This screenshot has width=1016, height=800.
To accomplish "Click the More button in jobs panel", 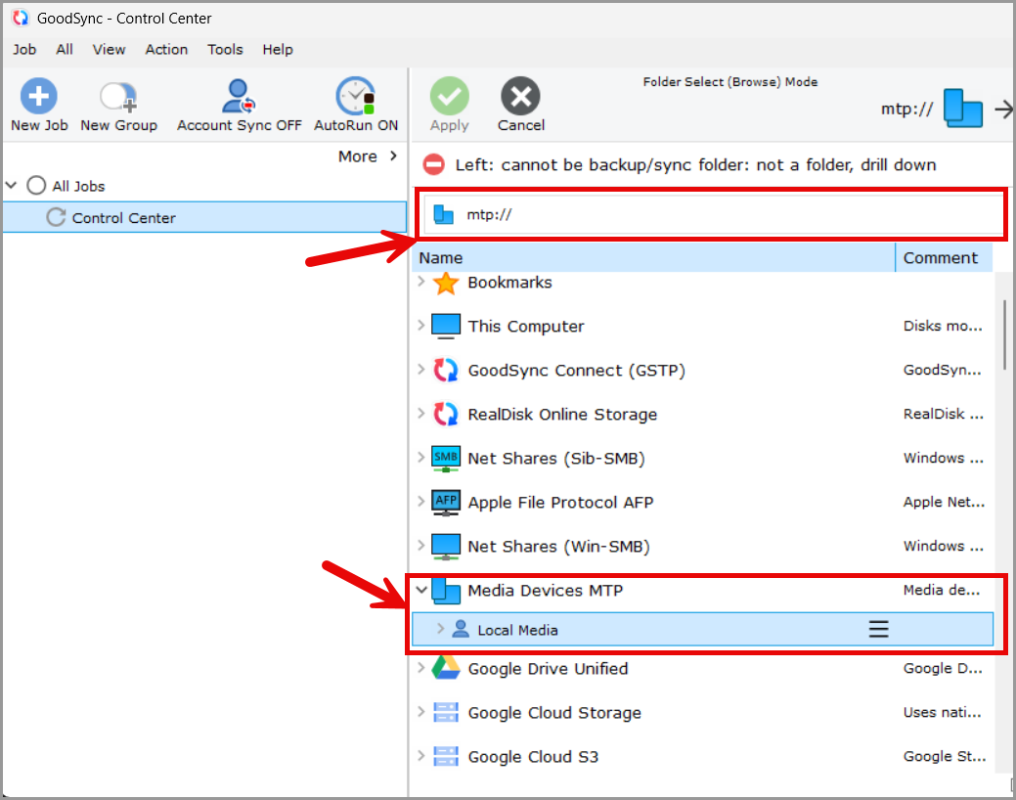I will [x=368, y=156].
